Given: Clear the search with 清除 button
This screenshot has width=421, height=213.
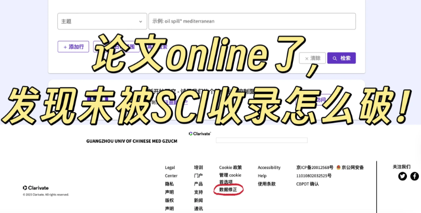Looking at the screenshot, I should 312,58.
